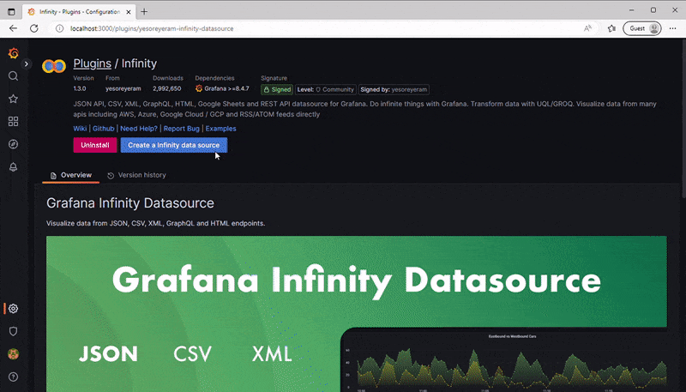Screen dimensions: 686x392
Task: Open the Report Bug link
Action: (x=182, y=129)
